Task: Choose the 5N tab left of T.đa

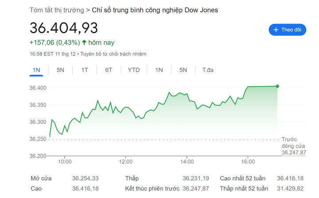Action: (183, 70)
